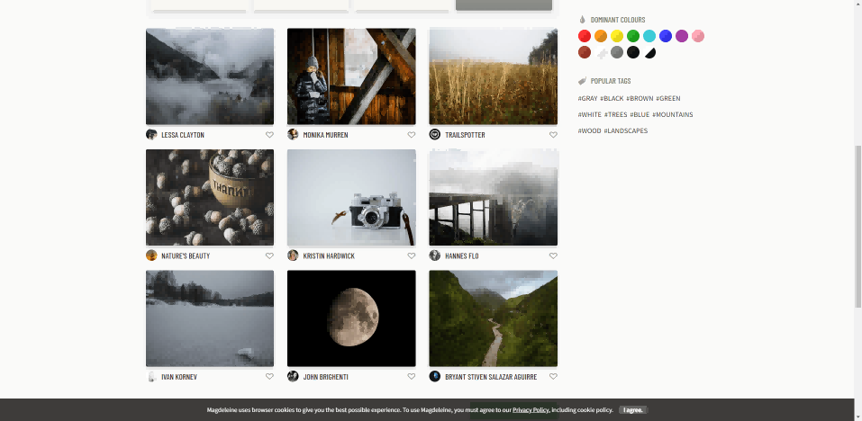Click Bryant Stiven Salazar Aguirre's avatar

[435, 377]
